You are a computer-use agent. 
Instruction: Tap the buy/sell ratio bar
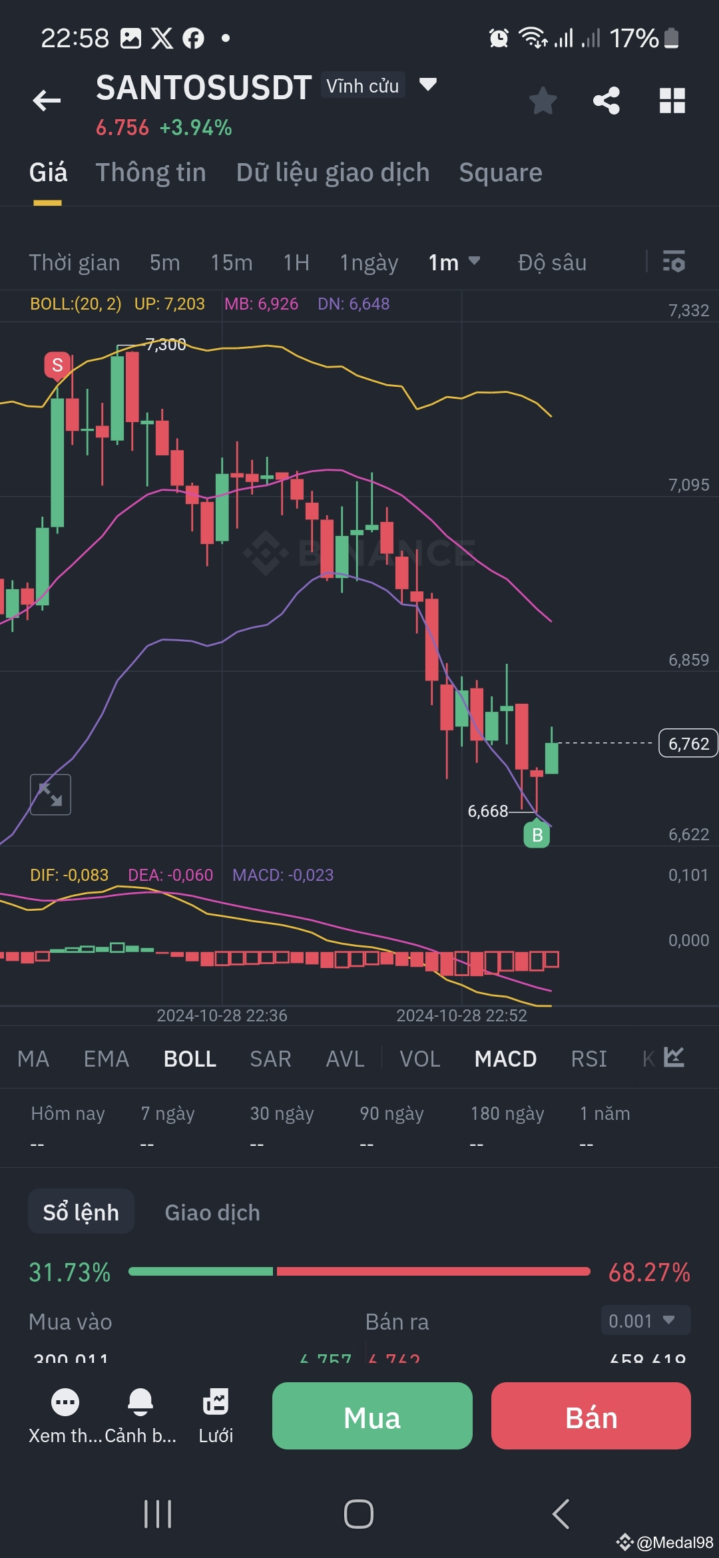[359, 1272]
